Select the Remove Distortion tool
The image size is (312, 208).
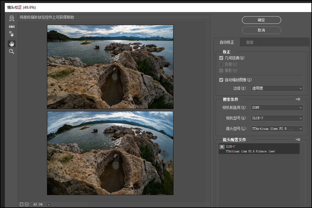12,18
